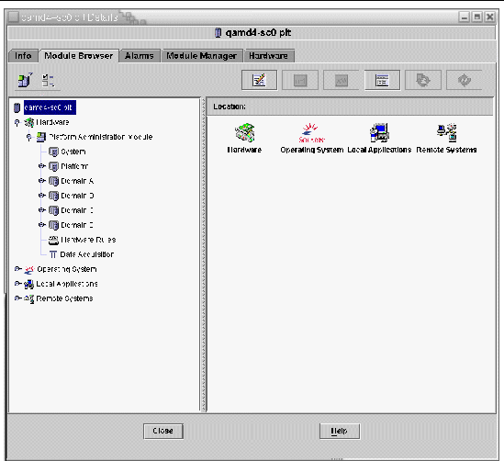Image resolution: width=504 pixels, height=461 pixels.
Task: Expand the second Domain node below Domain A
Action: [42, 195]
